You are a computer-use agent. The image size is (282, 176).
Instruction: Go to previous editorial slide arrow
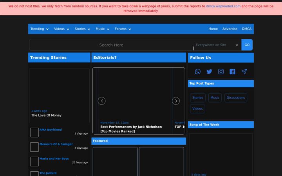[x=101, y=101]
